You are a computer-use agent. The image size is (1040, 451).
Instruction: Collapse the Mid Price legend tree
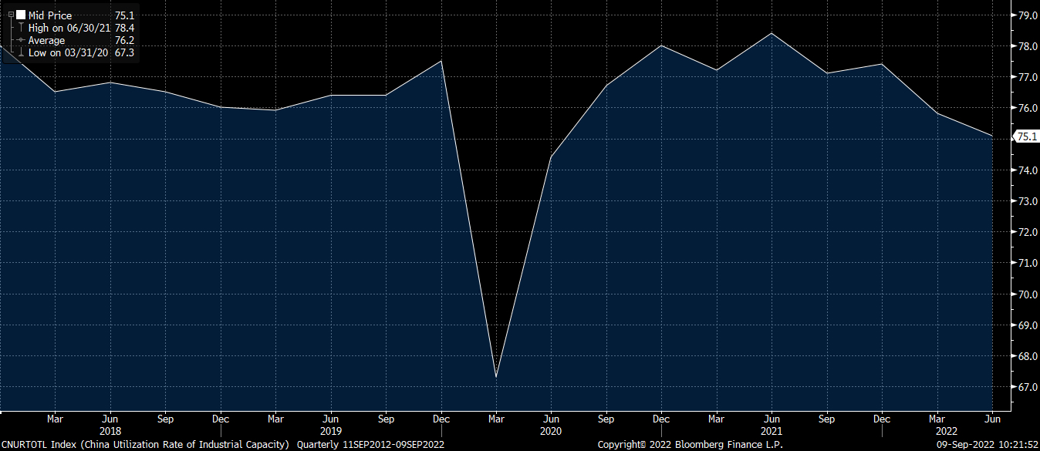(12, 15)
